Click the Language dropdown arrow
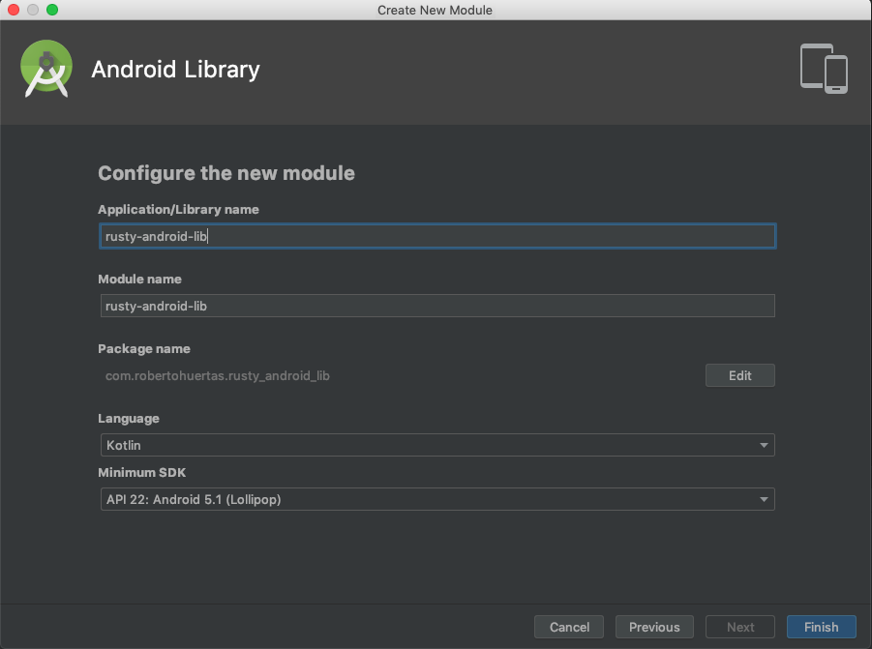872x649 pixels. click(764, 445)
